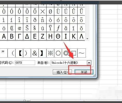Viewport: 122px width, 103px height.
Task: Click the character code field showing 007D
Action: (25, 63)
